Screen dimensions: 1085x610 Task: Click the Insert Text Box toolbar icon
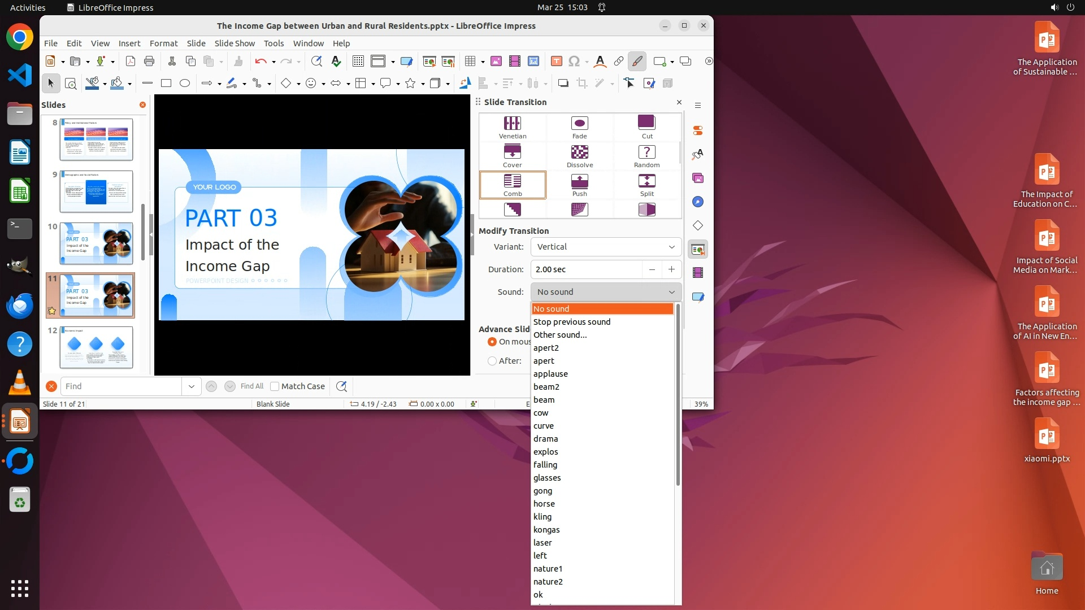(556, 61)
